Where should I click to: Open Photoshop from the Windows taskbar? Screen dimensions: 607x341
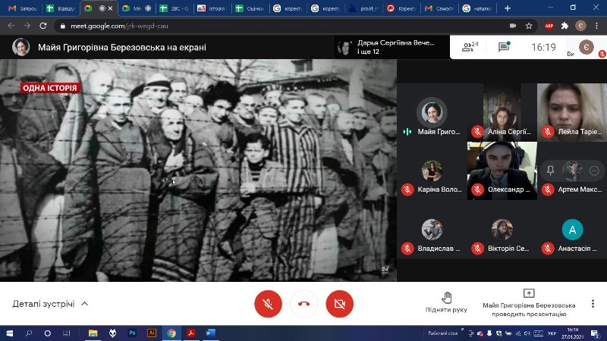tap(132, 333)
